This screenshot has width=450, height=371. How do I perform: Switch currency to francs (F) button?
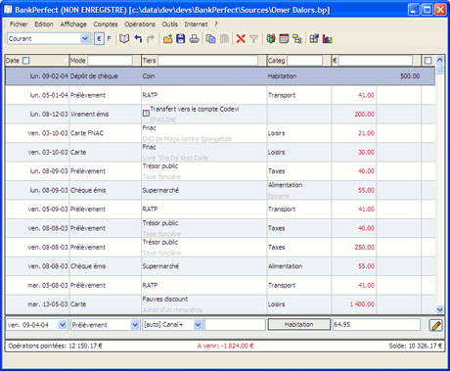(x=110, y=39)
